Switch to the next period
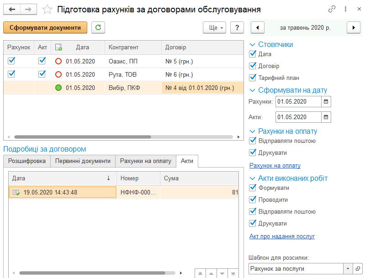This screenshot has width=365, height=278. 354,27
